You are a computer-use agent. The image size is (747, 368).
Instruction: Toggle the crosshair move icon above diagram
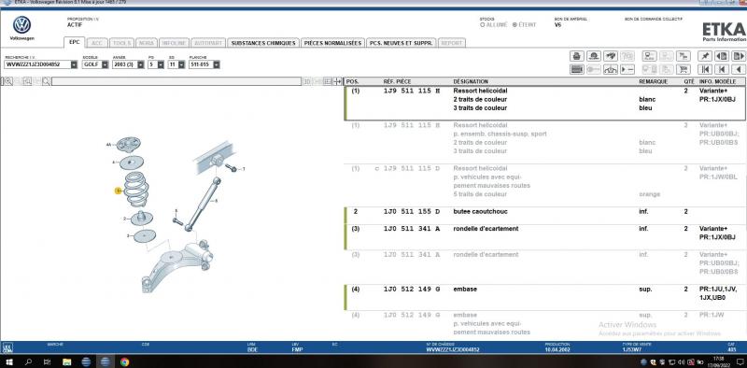pyautogui.click(x=337, y=81)
